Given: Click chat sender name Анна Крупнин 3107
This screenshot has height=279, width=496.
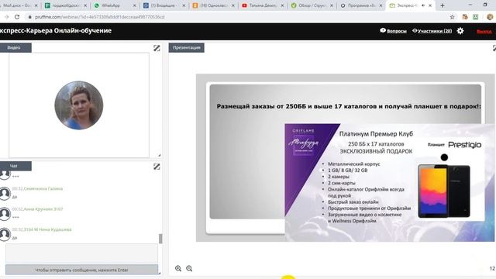Looking at the screenshot, I should click(43, 209).
